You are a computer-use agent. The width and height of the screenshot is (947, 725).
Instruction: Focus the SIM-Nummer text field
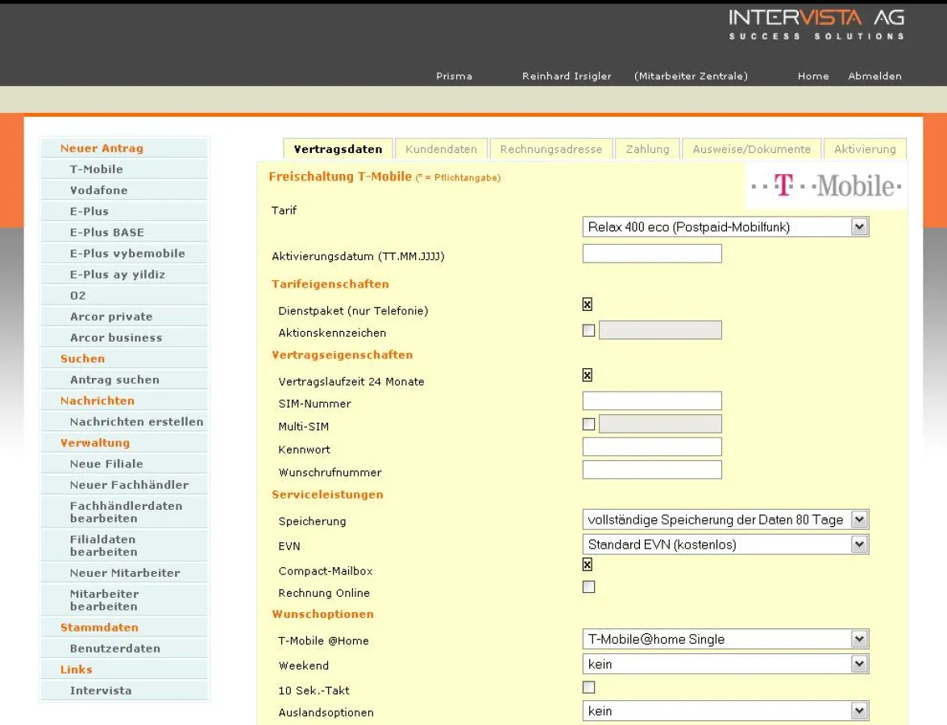[652, 401]
